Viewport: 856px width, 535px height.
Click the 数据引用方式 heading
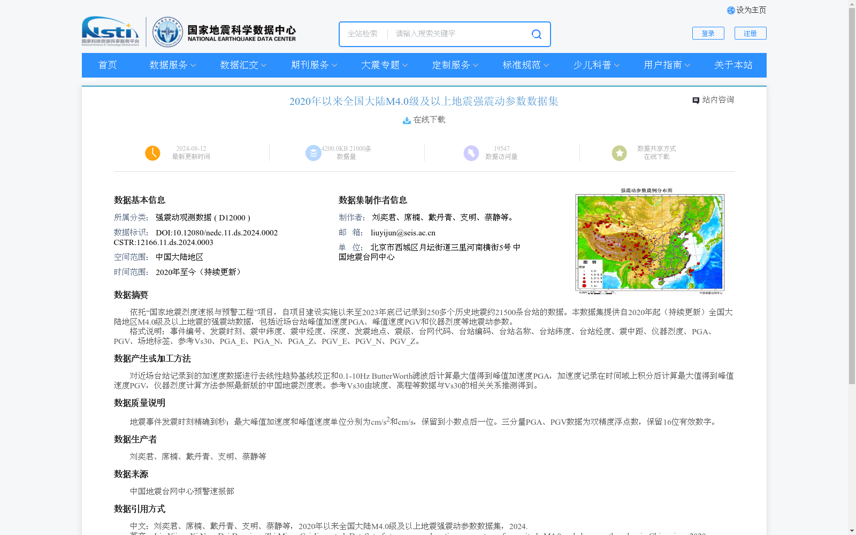[x=140, y=509]
